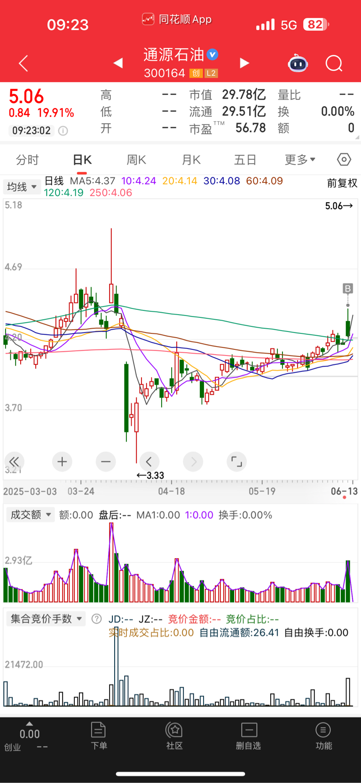Tap the L2 level tag
Viewport: 361px width, 783px height.
(211, 73)
